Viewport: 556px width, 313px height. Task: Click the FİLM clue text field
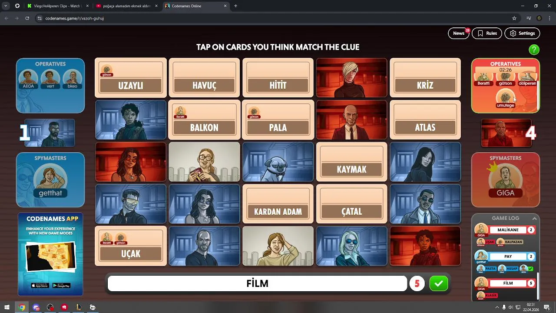point(257,284)
